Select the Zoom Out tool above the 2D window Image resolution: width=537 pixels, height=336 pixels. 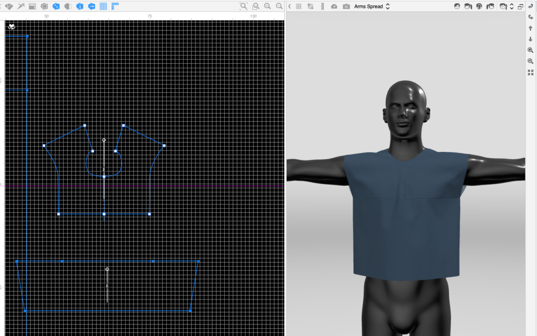coord(278,6)
